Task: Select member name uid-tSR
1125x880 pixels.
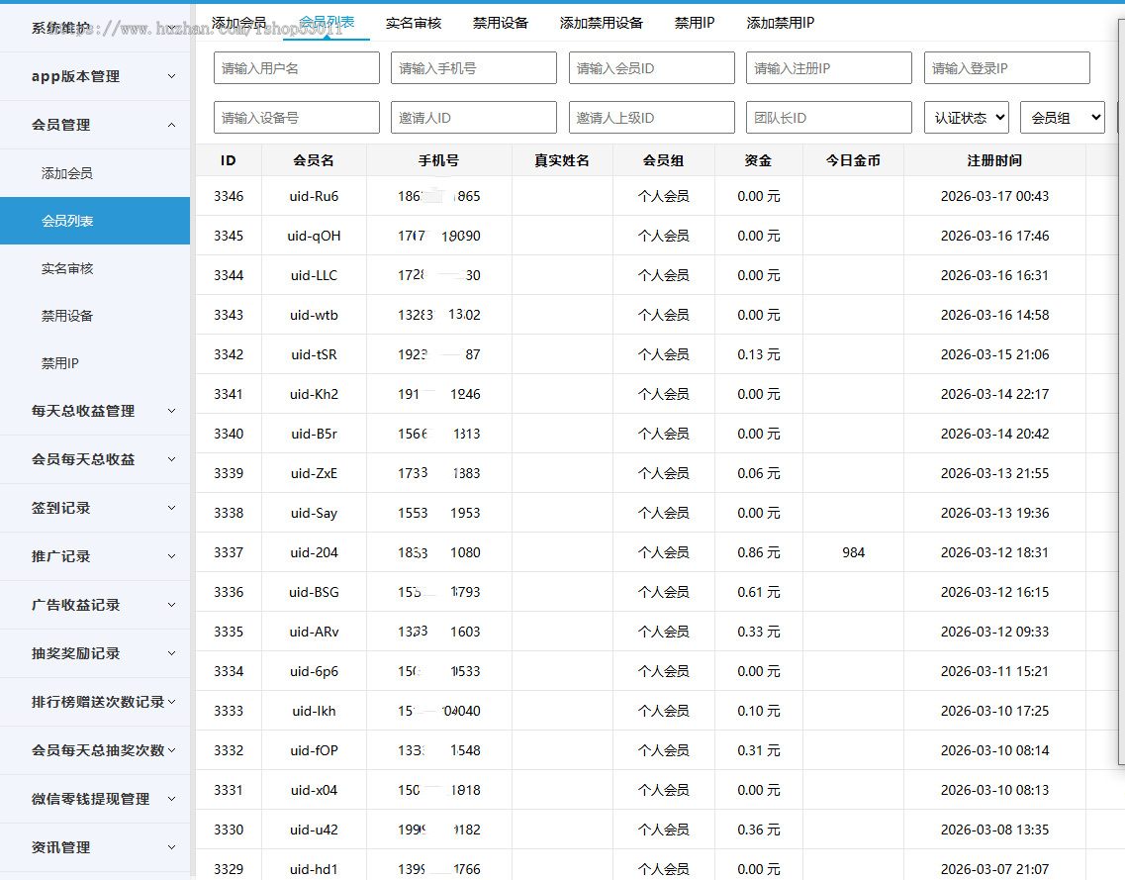Action: point(314,354)
